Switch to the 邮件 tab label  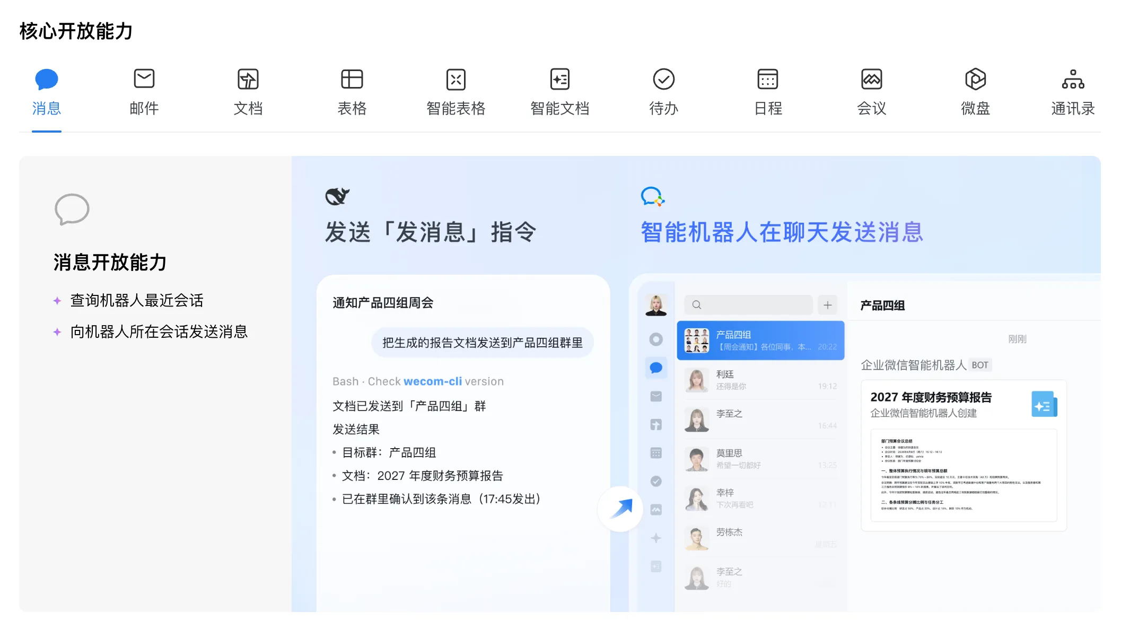144,108
